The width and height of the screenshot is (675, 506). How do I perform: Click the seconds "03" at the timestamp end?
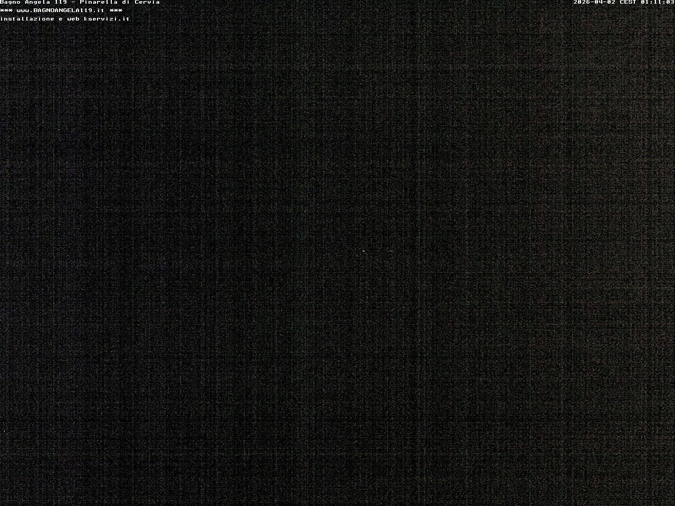[x=670, y=3]
